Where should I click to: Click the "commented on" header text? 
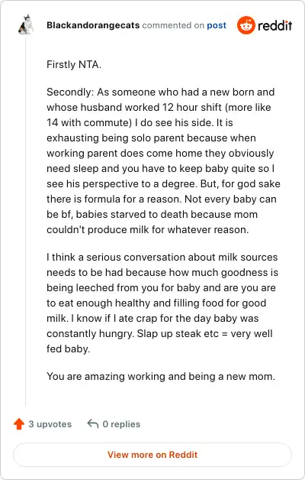pyautogui.click(x=173, y=25)
